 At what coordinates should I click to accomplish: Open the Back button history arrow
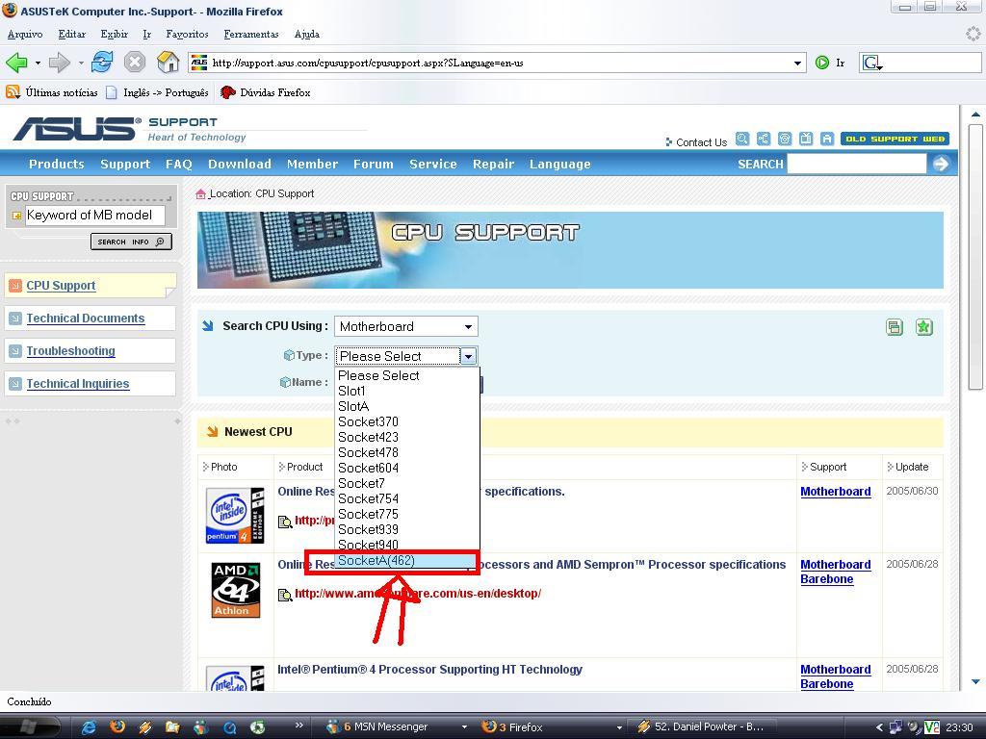pyautogui.click(x=38, y=63)
